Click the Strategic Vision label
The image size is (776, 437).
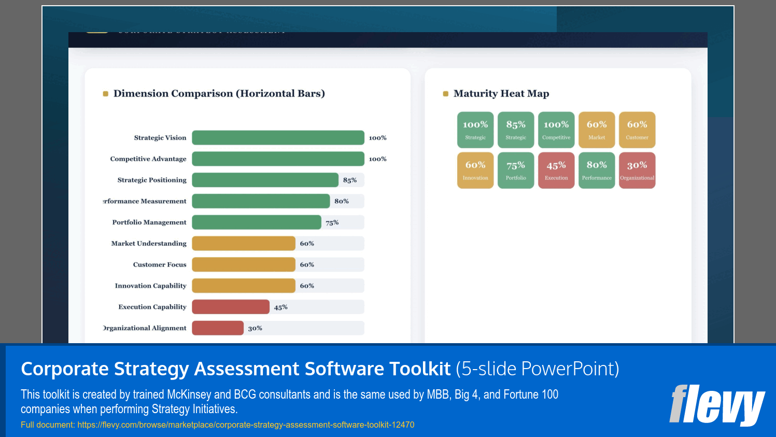(160, 138)
